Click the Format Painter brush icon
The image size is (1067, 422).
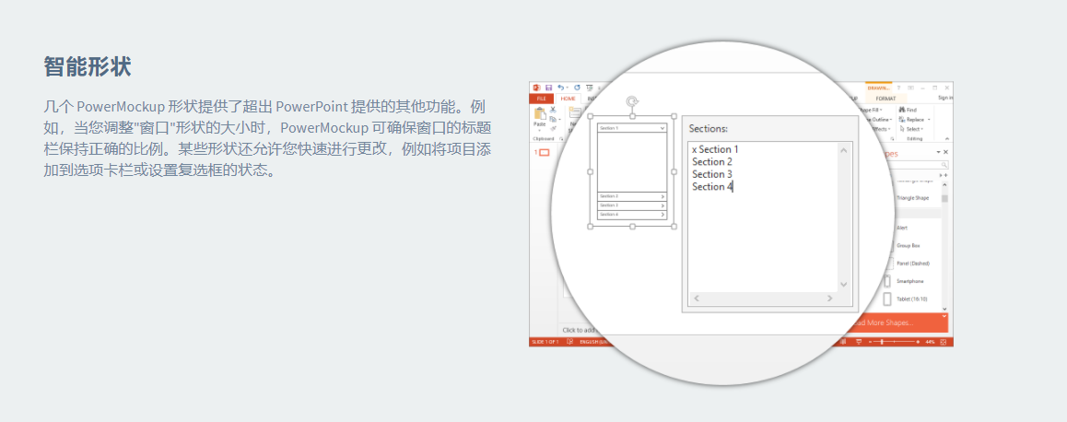click(x=553, y=128)
